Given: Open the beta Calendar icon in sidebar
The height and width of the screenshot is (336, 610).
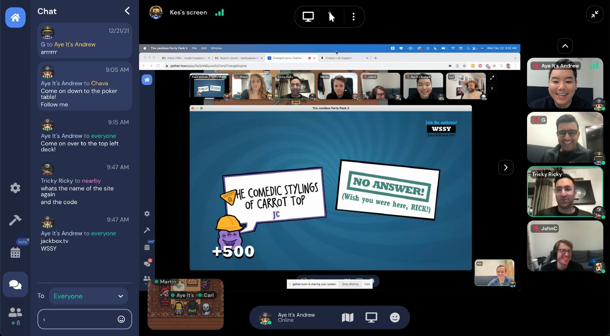Looking at the screenshot, I should point(15,253).
